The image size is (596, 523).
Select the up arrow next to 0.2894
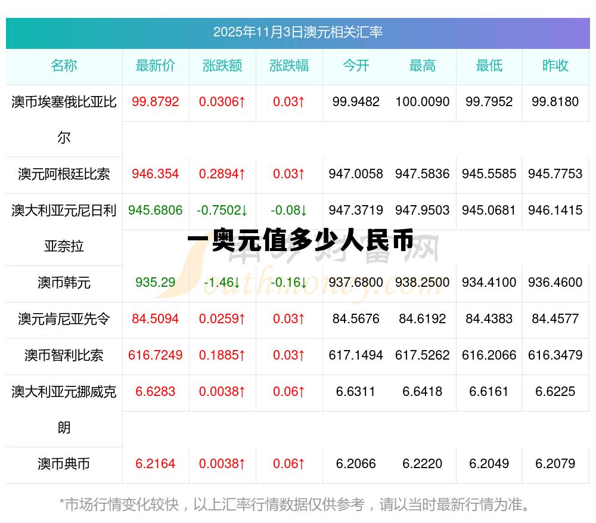pos(243,174)
